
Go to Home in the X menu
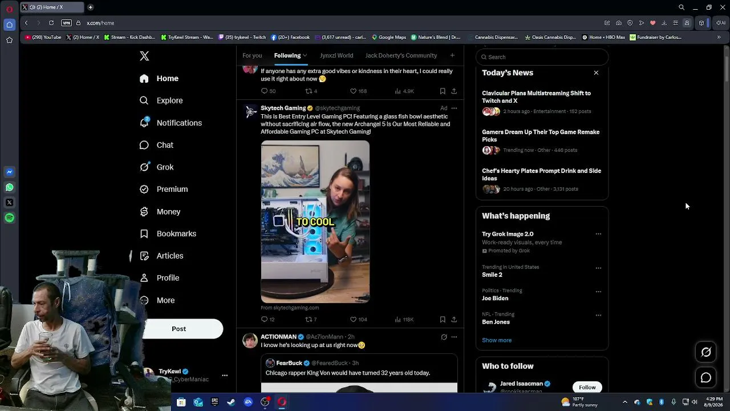159,79
